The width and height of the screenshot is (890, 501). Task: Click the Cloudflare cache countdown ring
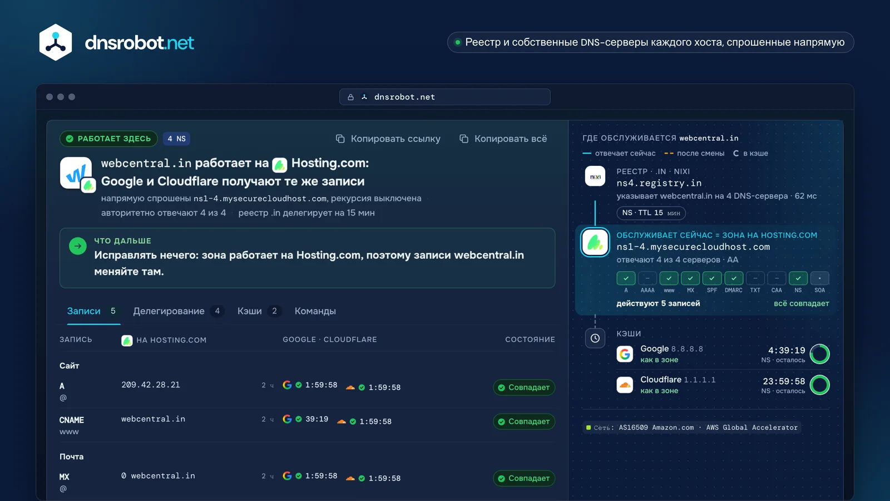tap(820, 385)
